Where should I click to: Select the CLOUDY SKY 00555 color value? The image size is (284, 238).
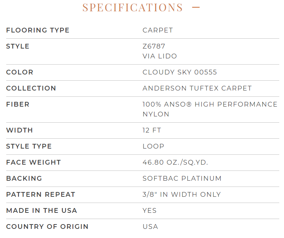click(180, 72)
